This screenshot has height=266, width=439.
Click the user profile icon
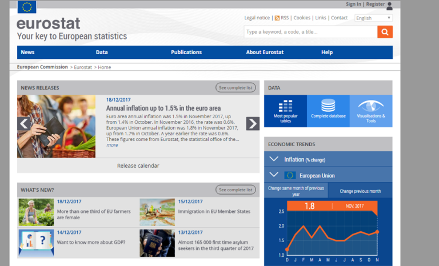click(389, 6)
